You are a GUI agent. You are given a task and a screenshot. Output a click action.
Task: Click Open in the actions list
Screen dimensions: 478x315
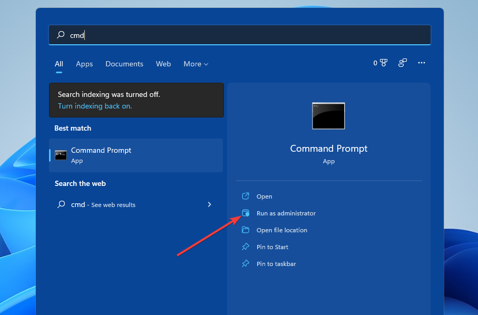point(265,196)
